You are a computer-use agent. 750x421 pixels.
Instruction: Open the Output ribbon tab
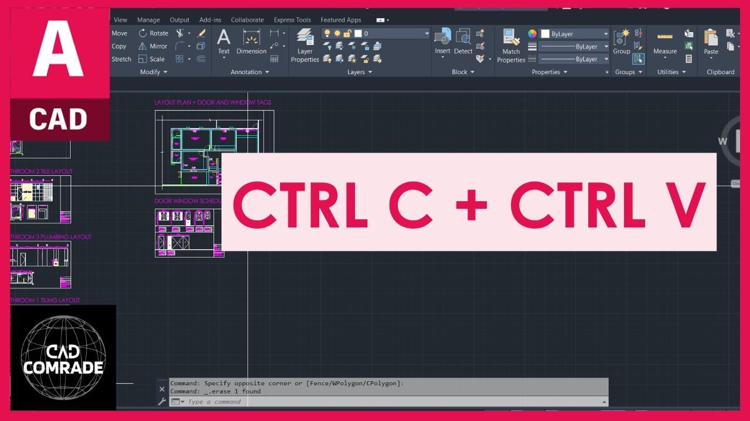pyautogui.click(x=179, y=20)
